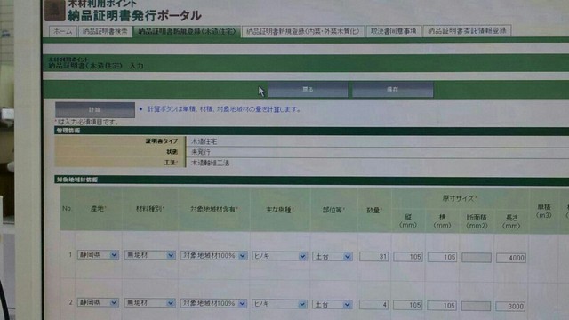Select the 納品証明書新規登録(木造住宅) tab
569x320 pixels.
coord(187,32)
